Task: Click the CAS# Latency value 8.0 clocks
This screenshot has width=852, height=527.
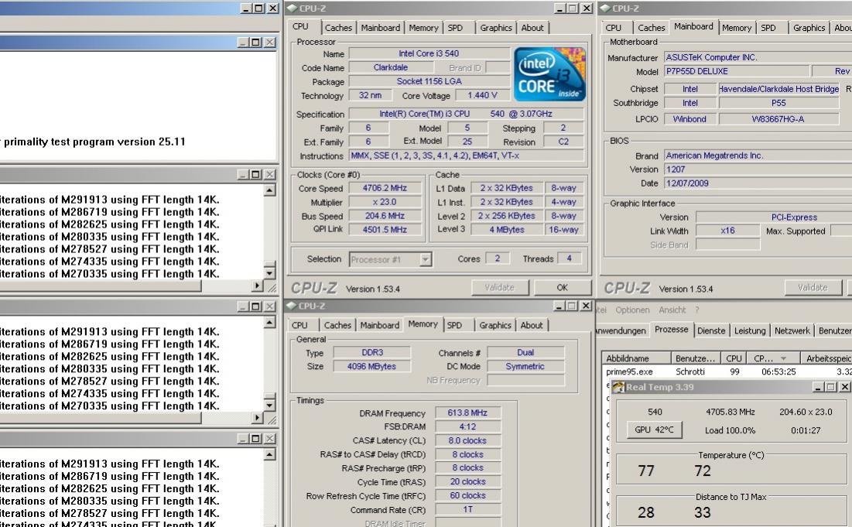Action: click(467, 440)
